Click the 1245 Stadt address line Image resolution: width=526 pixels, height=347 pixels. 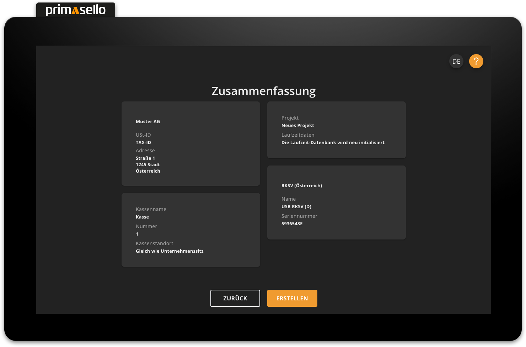coord(147,165)
